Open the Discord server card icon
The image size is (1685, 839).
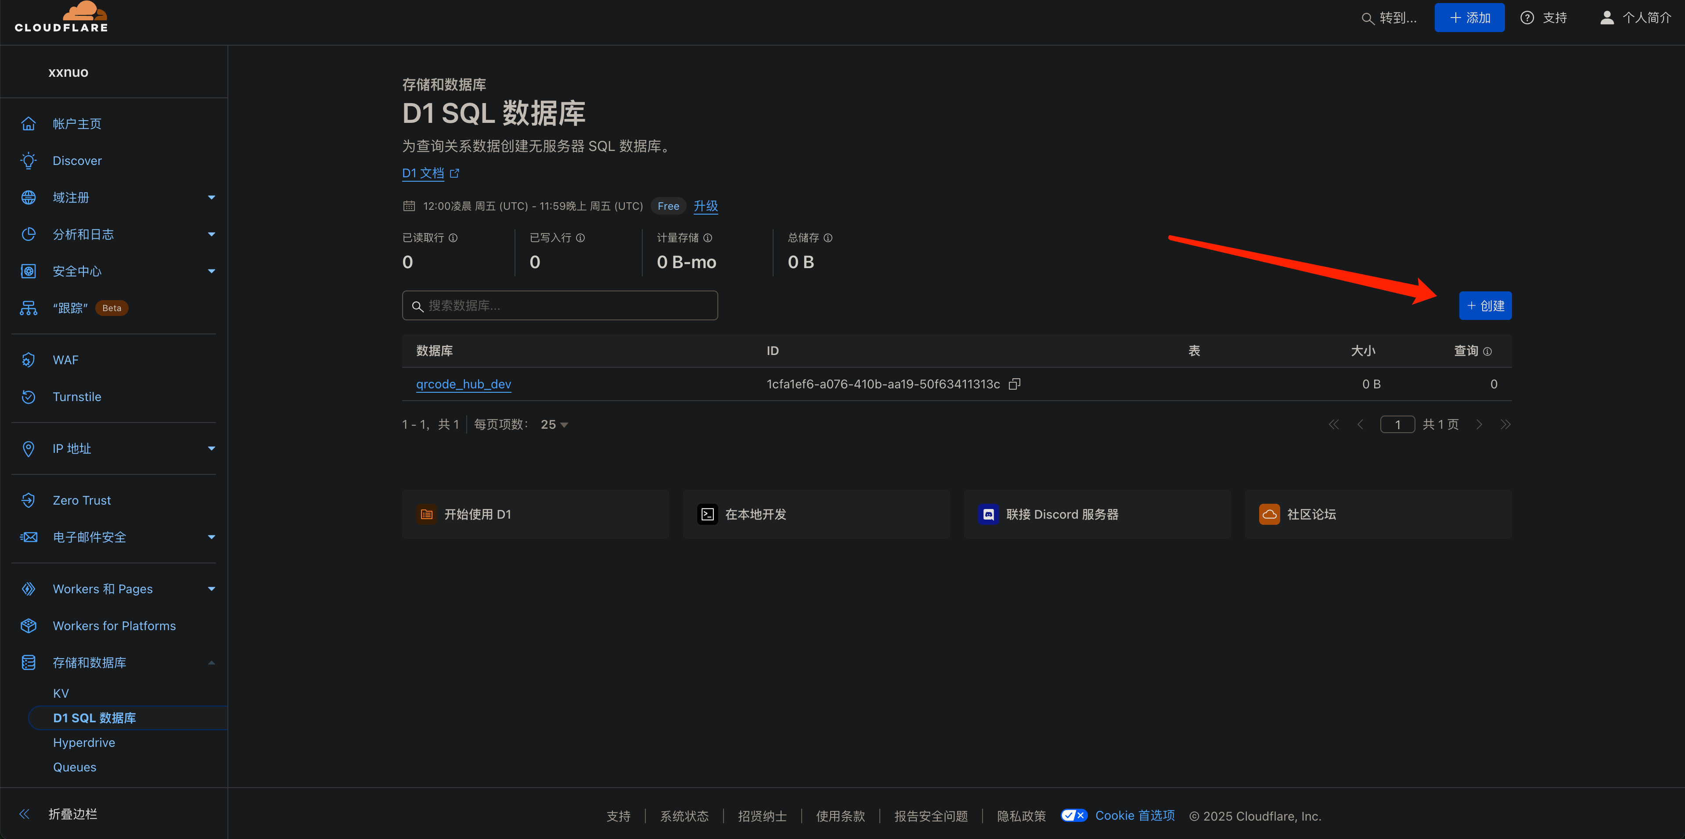point(988,515)
